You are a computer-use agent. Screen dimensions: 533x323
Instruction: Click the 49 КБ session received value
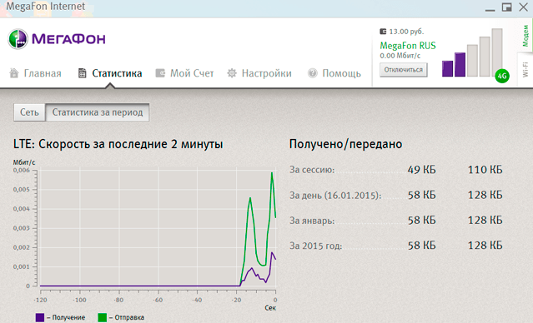421,169
